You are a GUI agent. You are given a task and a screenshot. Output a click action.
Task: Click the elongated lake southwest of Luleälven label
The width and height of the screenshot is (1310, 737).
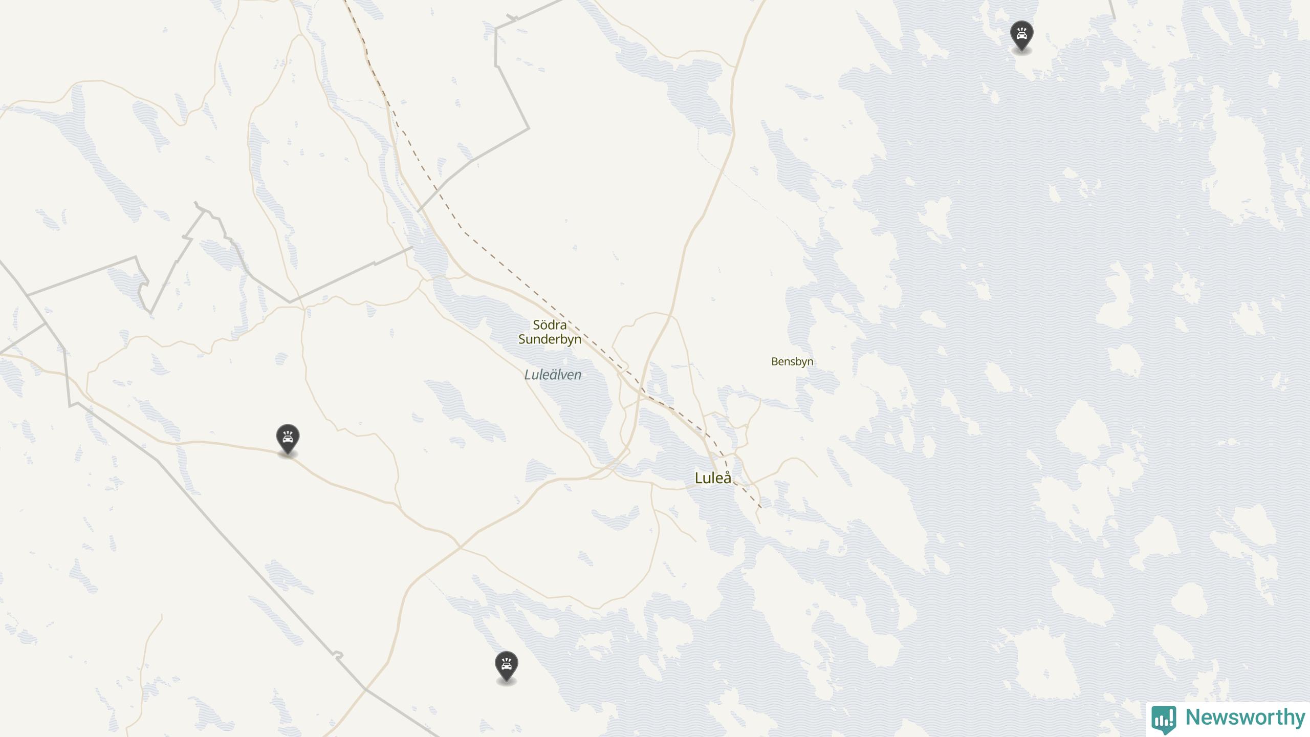coord(466,409)
